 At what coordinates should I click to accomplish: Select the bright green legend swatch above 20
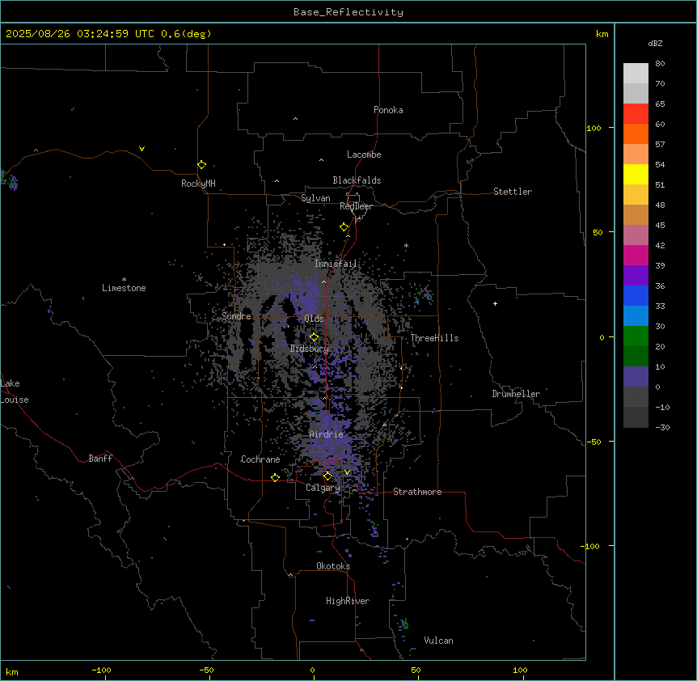[x=636, y=336]
